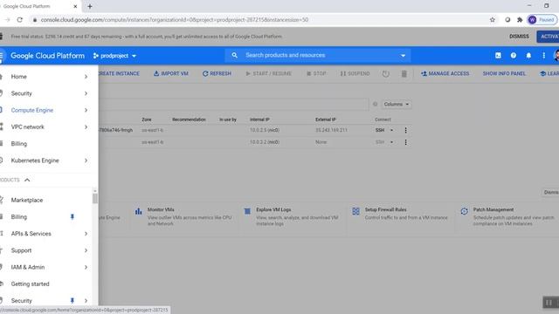Click MANAGE ACCESS button
Image resolution: width=559 pixels, height=314 pixels.
click(x=445, y=73)
